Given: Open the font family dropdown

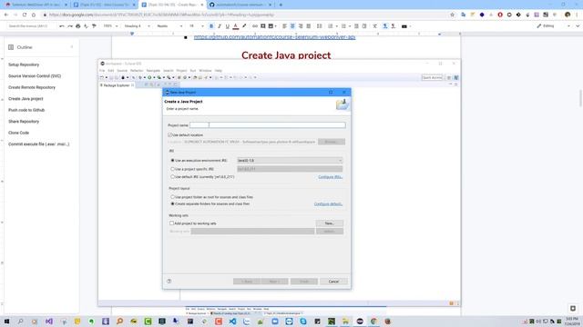Looking at the screenshot, I should (x=169, y=26).
